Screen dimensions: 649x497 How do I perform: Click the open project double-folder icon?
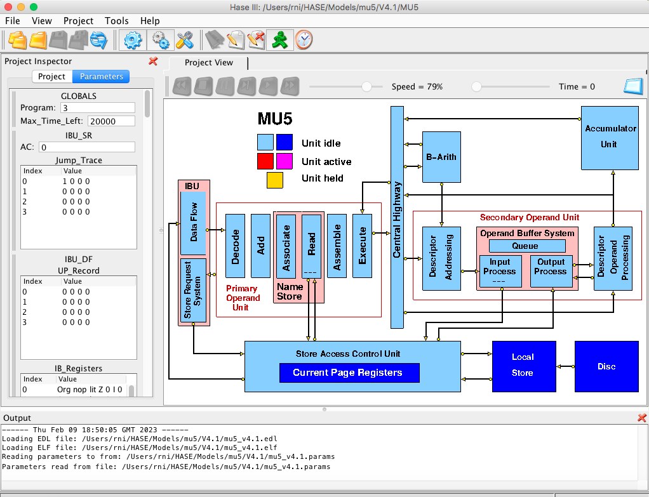17,40
